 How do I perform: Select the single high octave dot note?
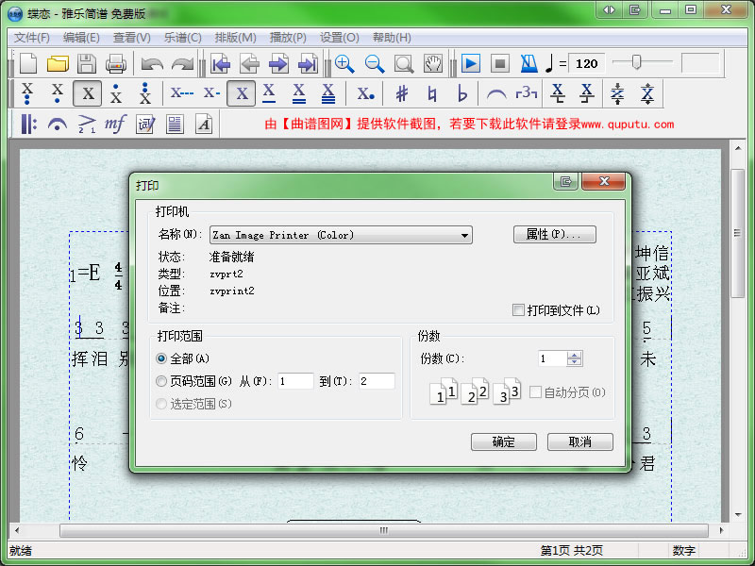click(x=116, y=93)
